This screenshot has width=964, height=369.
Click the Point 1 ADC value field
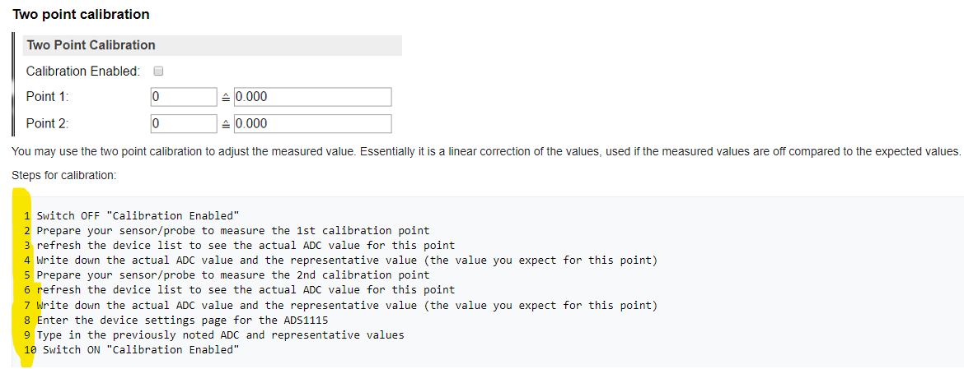click(184, 97)
